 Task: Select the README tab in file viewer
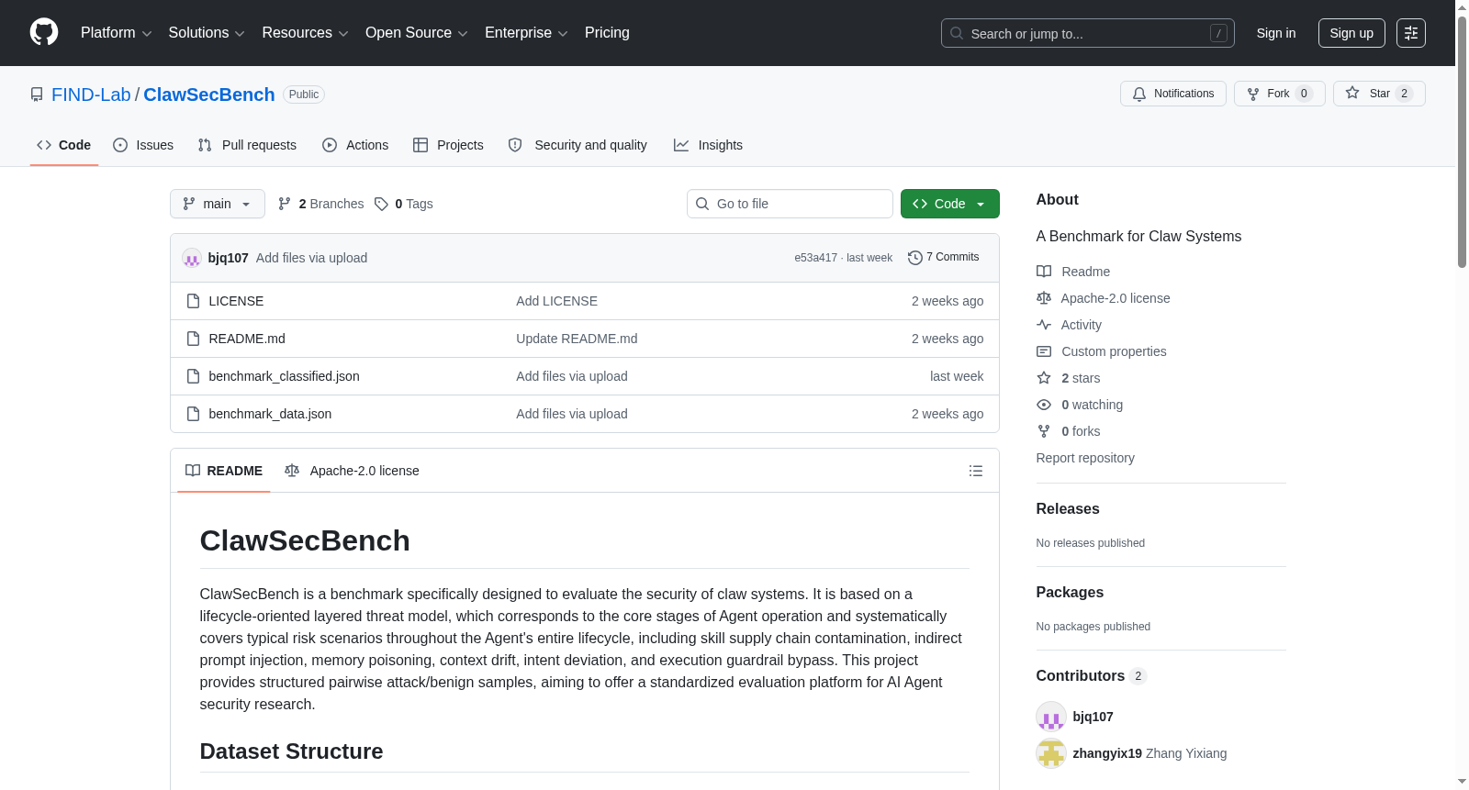coord(224,471)
